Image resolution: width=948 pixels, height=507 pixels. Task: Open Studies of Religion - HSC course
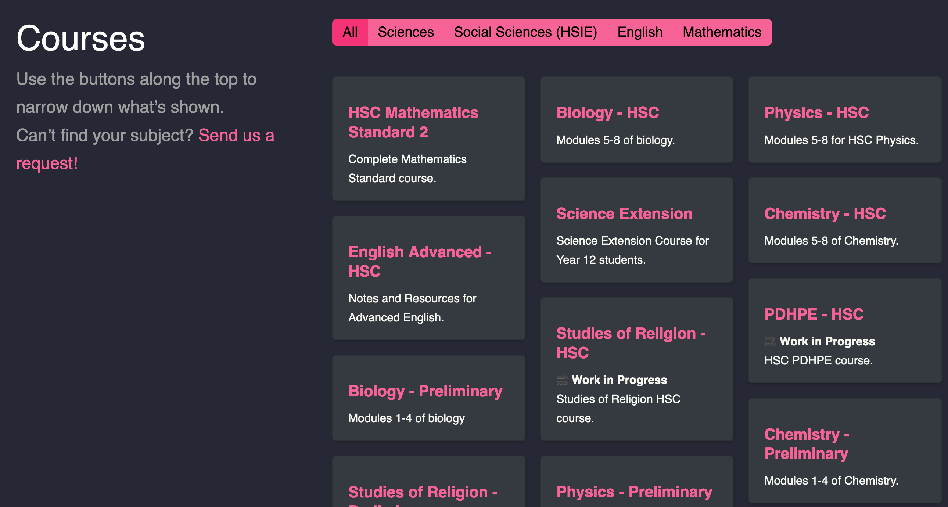[631, 343]
